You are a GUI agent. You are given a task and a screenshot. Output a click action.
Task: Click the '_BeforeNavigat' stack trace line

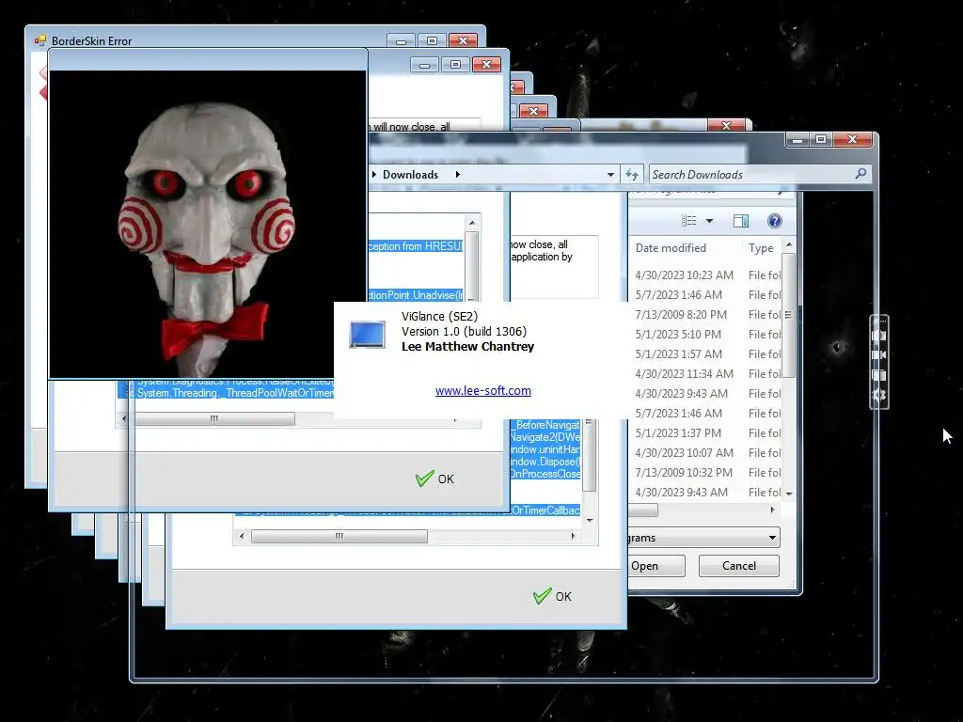pyautogui.click(x=545, y=425)
